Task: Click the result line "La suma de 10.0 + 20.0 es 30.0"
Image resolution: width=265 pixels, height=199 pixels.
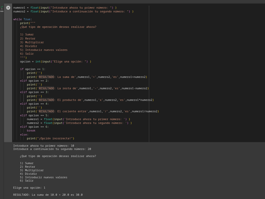Action: tap(48, 195)
